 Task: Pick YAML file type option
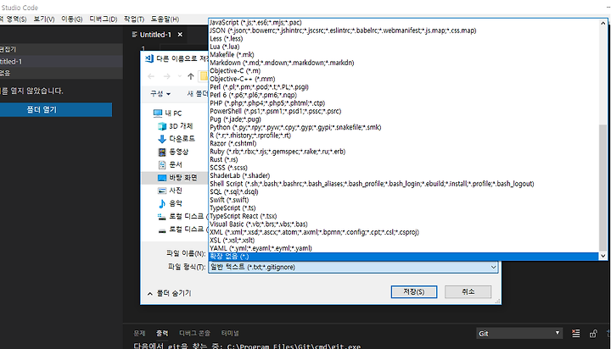(404, 248)
